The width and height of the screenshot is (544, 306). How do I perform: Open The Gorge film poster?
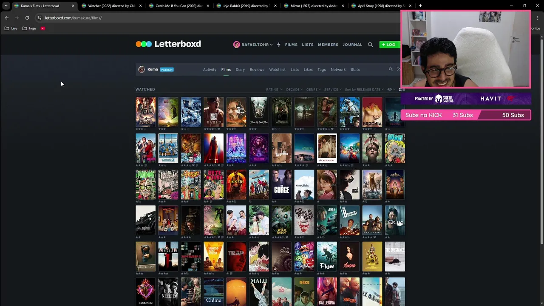pos(282,184)
